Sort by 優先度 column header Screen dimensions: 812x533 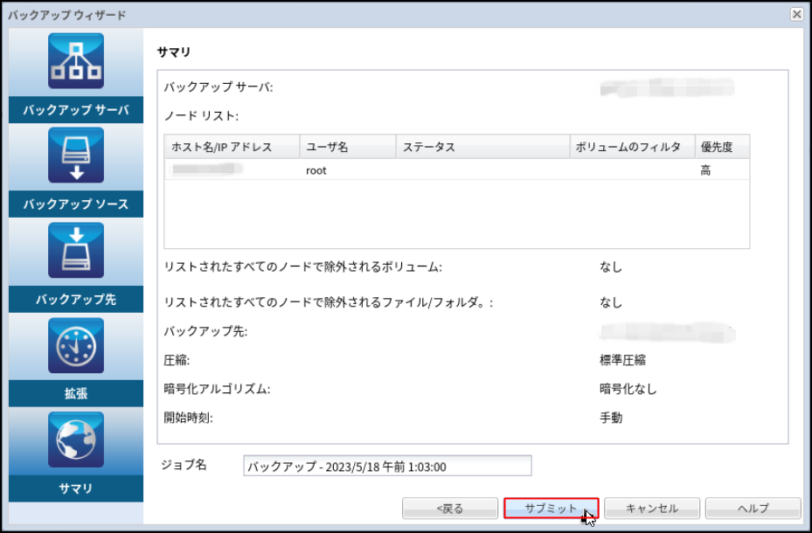tap(723, 147)
